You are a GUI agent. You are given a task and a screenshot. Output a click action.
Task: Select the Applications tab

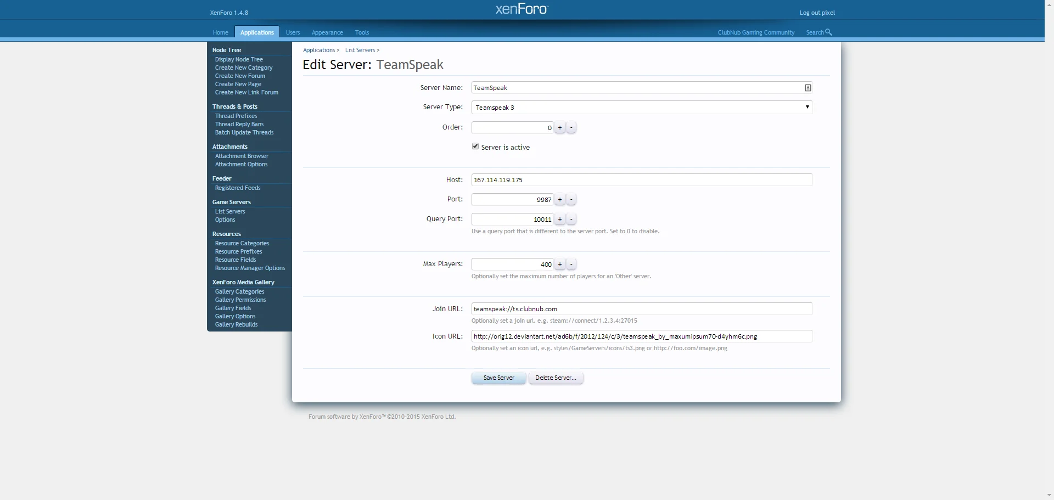(257, 32)
